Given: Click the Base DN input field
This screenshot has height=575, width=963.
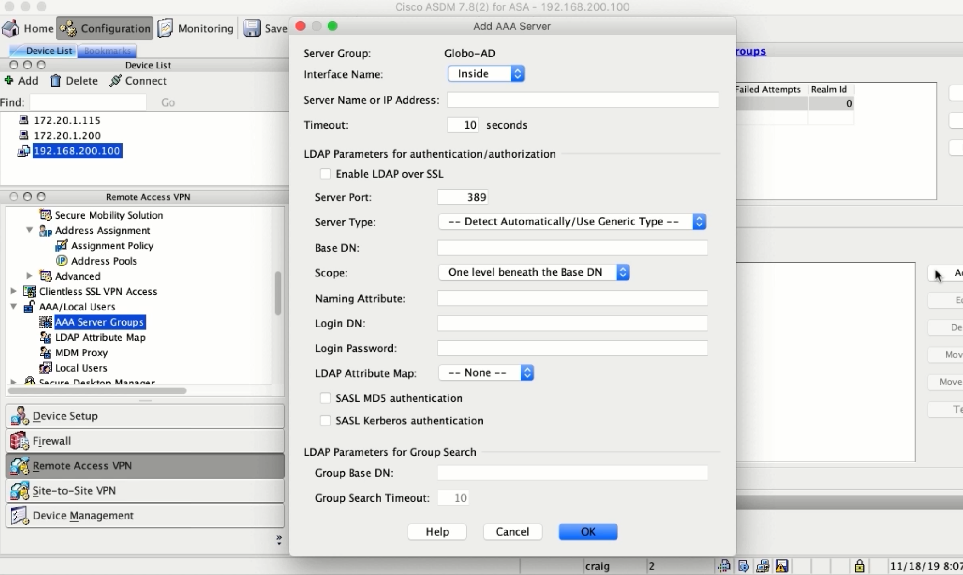Looking at the screenshot, I should (x=572, y=248).
